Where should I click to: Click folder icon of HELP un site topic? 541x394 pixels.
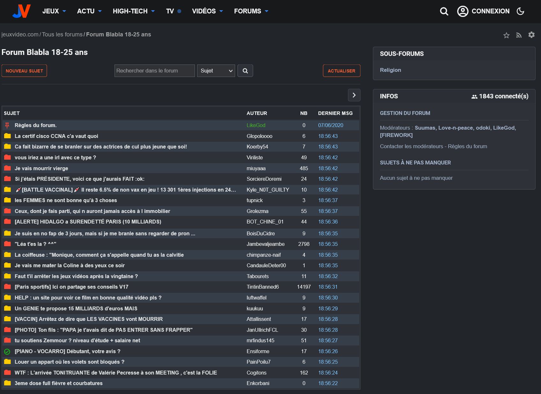(7, 298)
